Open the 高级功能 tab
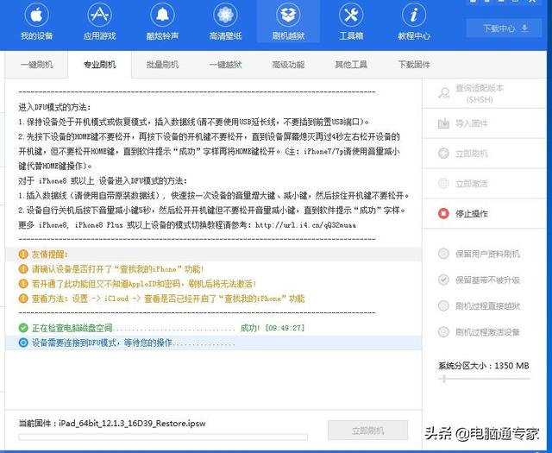This screenshot has height=453, width=552. (288, 65)
